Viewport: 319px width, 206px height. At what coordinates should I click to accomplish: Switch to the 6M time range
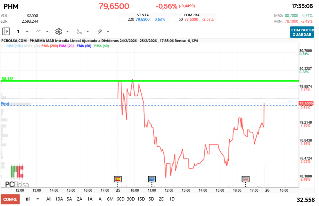[110, 199]
